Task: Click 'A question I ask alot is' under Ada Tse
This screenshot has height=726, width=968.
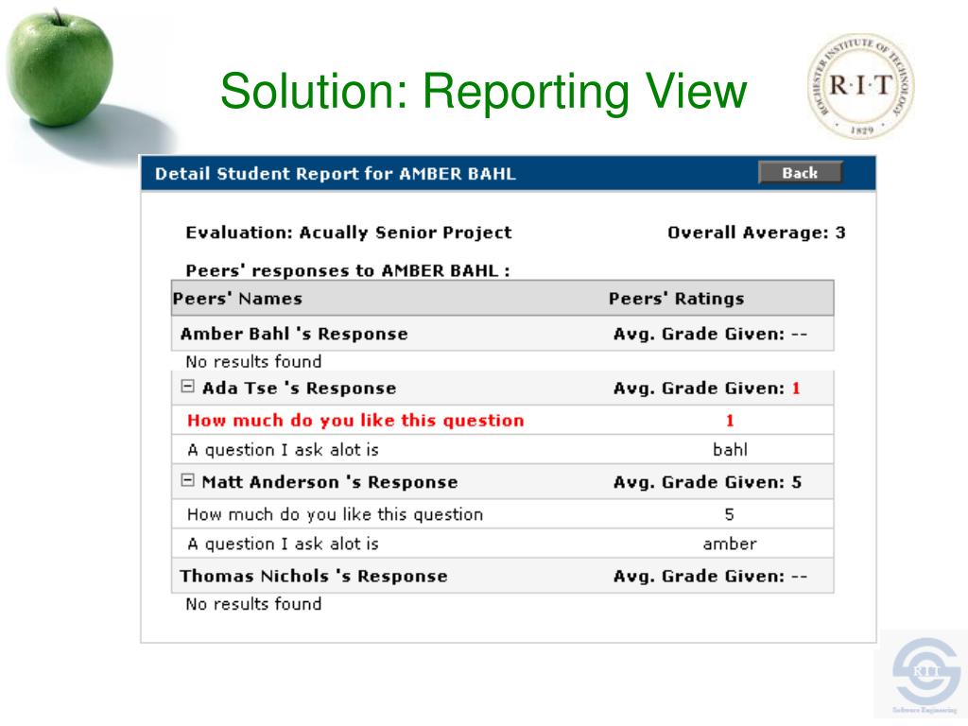Action: 283,450
